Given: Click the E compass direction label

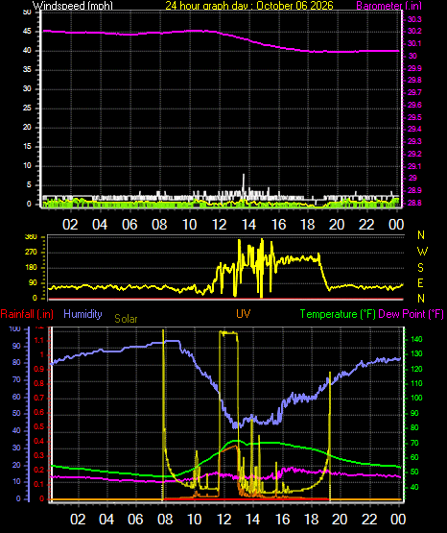Looking at the screenshot, I should pyautogui.click(x=420, y=283).
